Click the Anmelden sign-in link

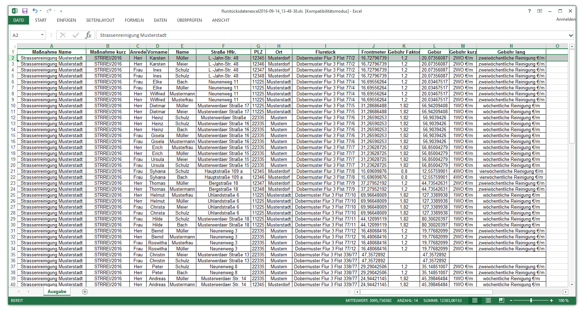tap(565, 19)
